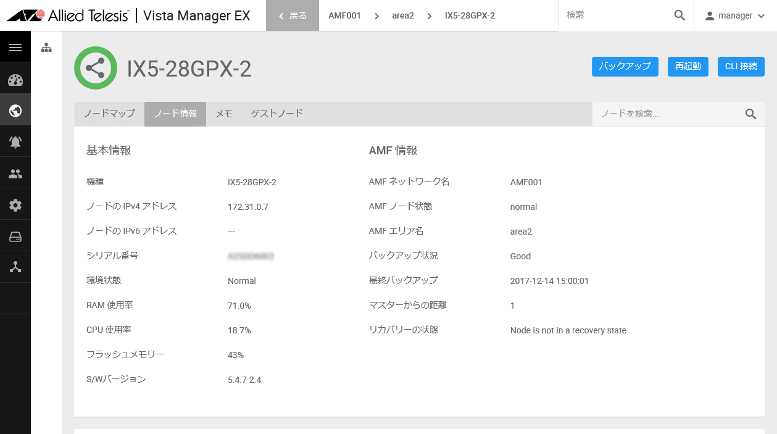Click the AMF area name value area2
This screenshot has height=434, width=777.
[x=521, y=232]
